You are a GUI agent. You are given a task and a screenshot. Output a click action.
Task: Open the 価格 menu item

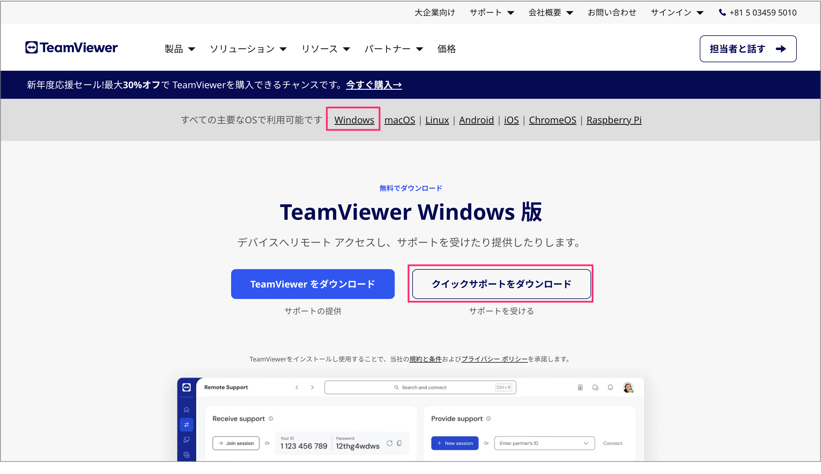446,49
